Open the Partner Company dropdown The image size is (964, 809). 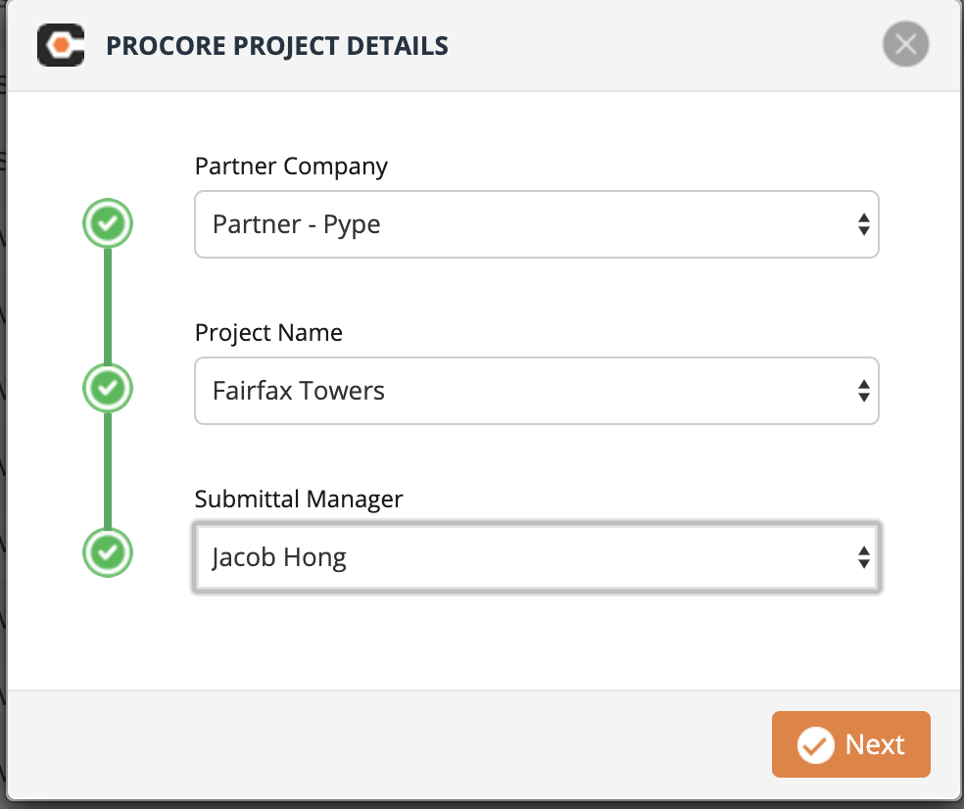[x=536, y=224]
